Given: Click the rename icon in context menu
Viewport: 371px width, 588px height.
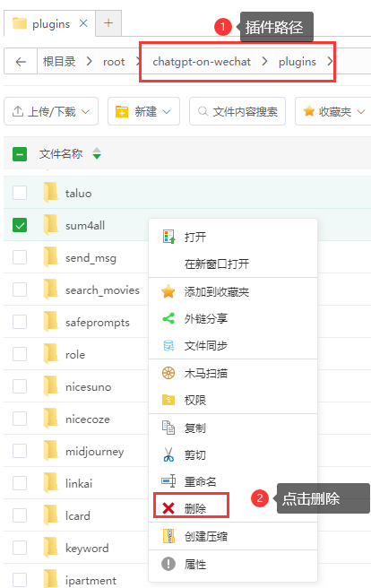Looking at the screenshot, I should [168, 481].
